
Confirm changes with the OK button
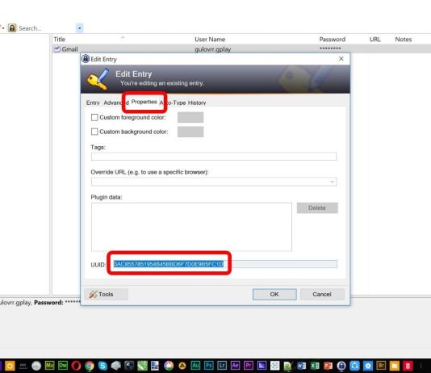[274, 294]
